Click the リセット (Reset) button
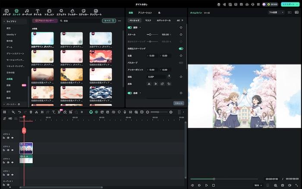Viewport: 302px width, 189px height. (179, 103)
